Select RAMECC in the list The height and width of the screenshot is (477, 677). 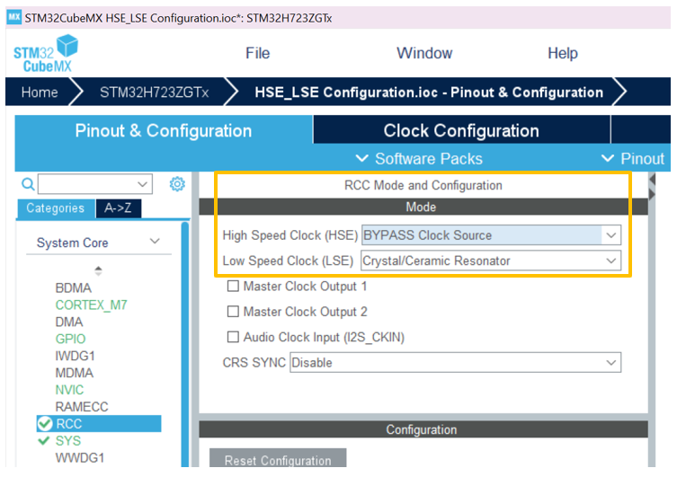pos(82,407)
